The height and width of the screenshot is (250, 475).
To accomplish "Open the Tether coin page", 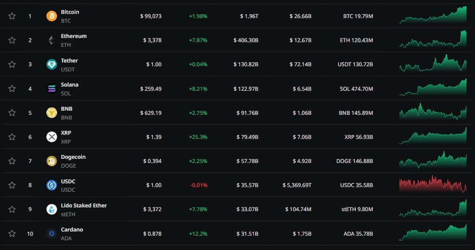I will [x=70, y=61].
